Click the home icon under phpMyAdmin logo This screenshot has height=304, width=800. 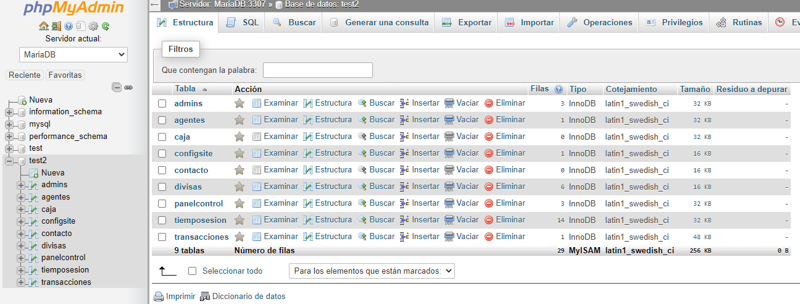click(x=43, y=27)
